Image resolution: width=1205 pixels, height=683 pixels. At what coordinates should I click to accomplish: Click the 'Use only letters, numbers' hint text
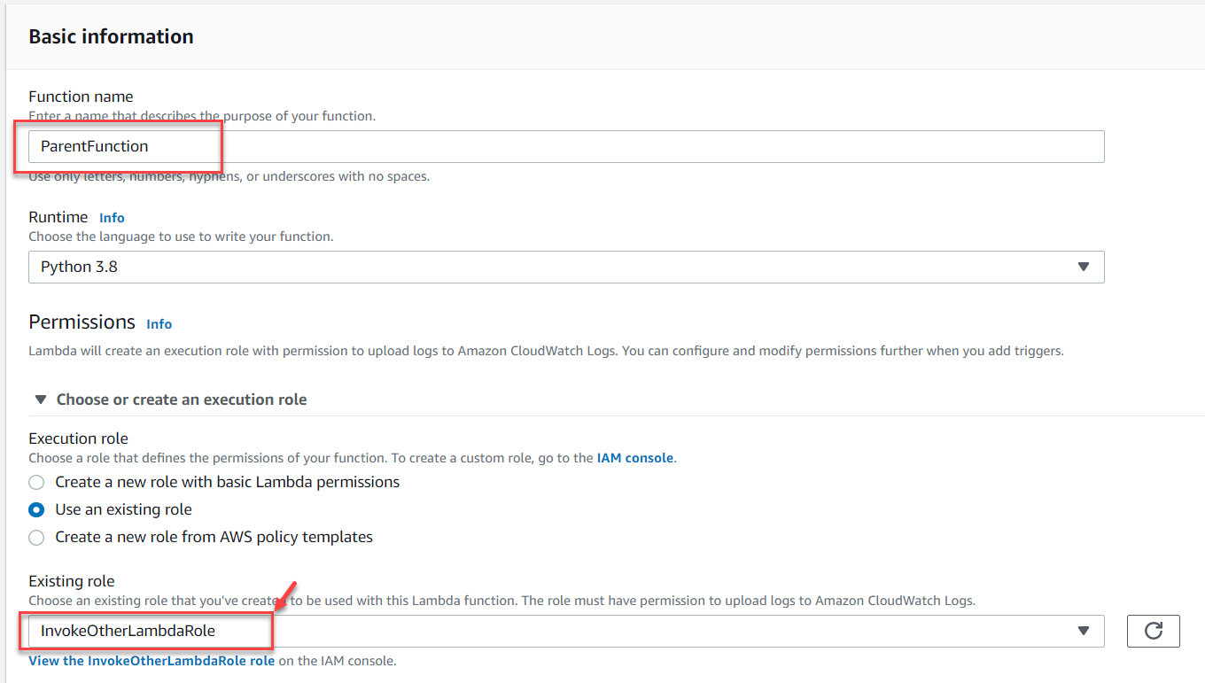point(229,176)
